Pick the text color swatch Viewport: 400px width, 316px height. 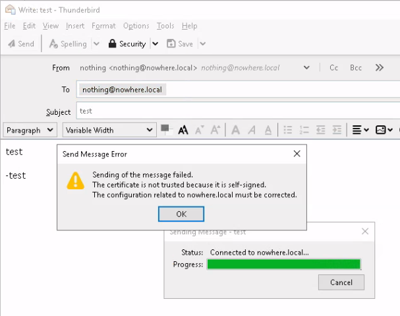tap(166, 130)
